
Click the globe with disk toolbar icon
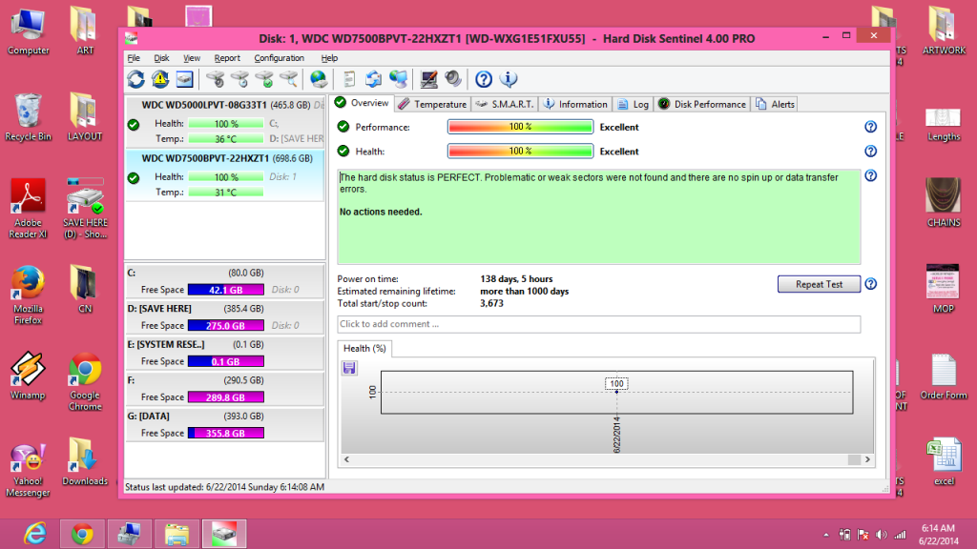[x=318, y=79]
